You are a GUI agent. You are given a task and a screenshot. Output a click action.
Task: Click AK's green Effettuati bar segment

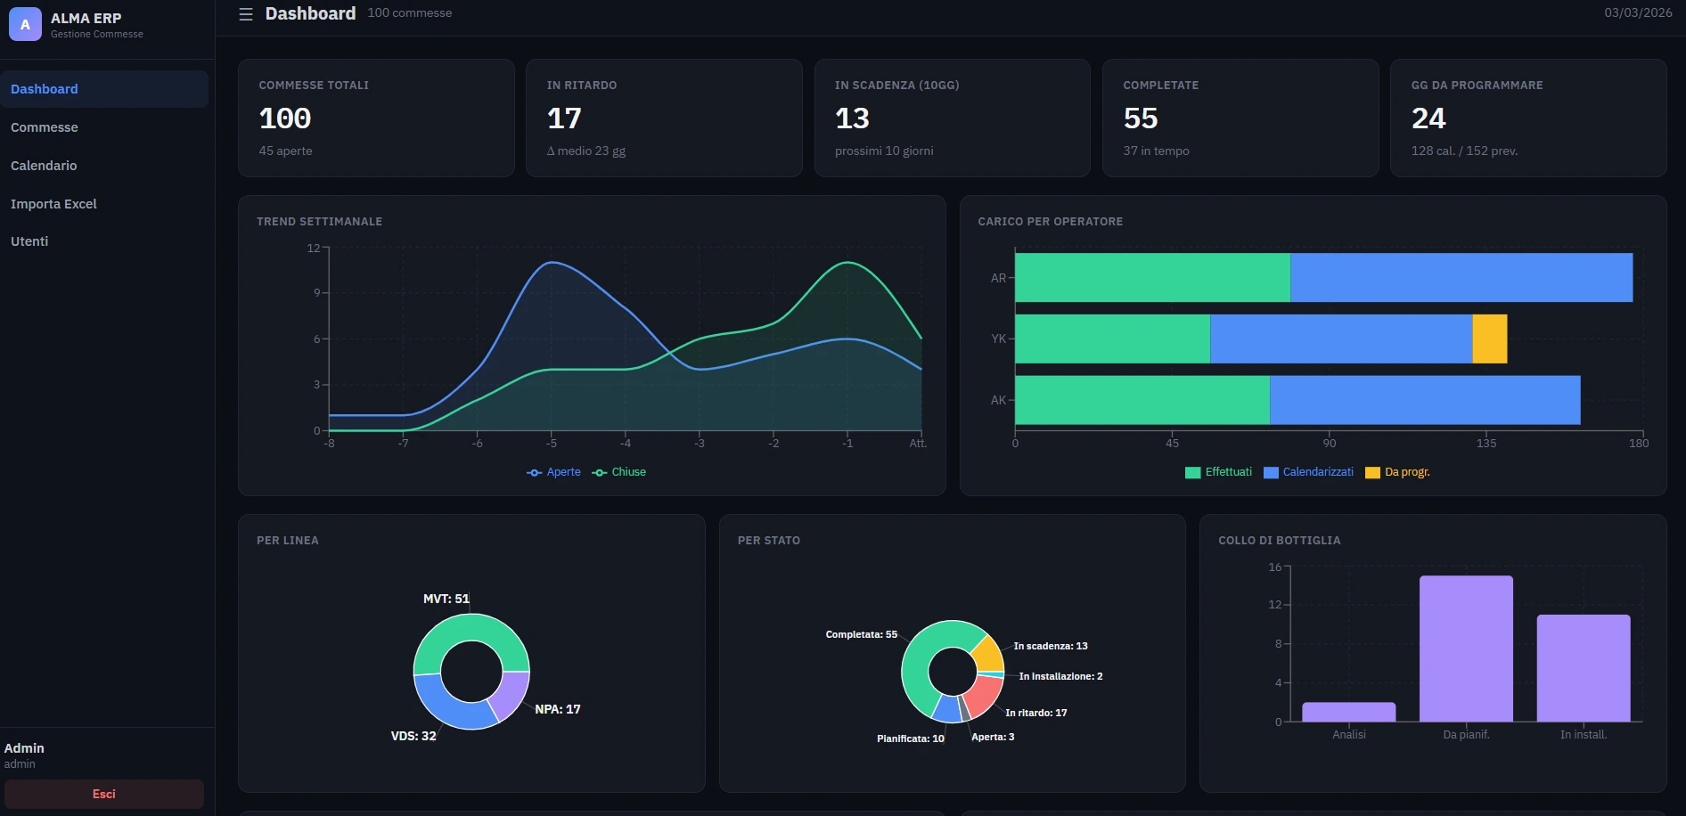click(x=1142, y=400)
